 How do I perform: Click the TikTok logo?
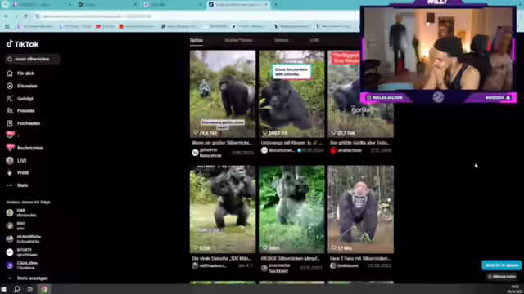tap(22, 44)
